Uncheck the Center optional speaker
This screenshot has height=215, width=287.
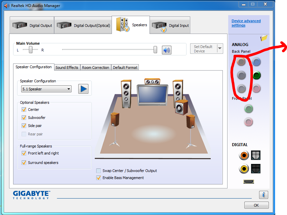(x=24, y=110)
